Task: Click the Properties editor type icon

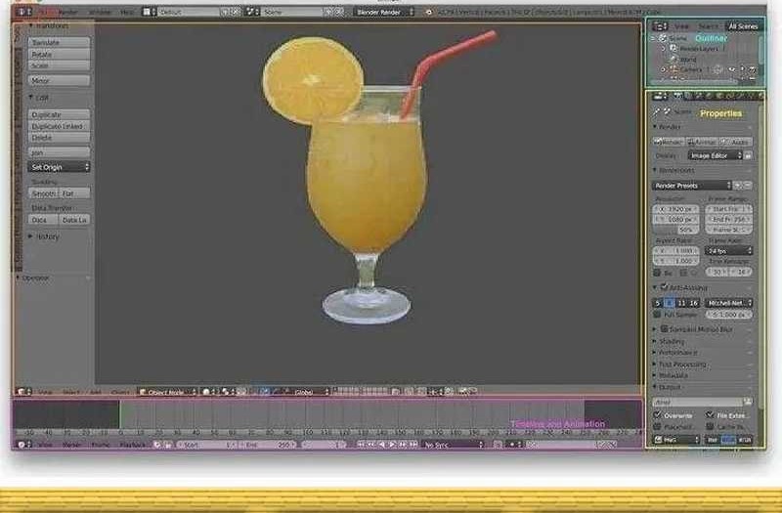Action: pyautogui.click(x=659, y=96)
